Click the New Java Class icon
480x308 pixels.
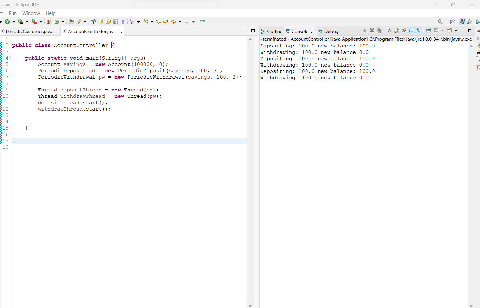pyautogui.click(x=57, y=22)
